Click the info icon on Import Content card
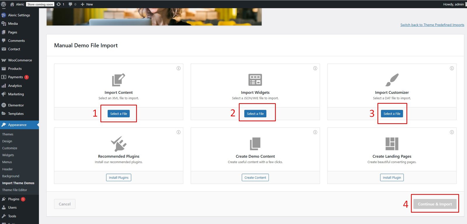467x224 pixels. tap(178, 68)
